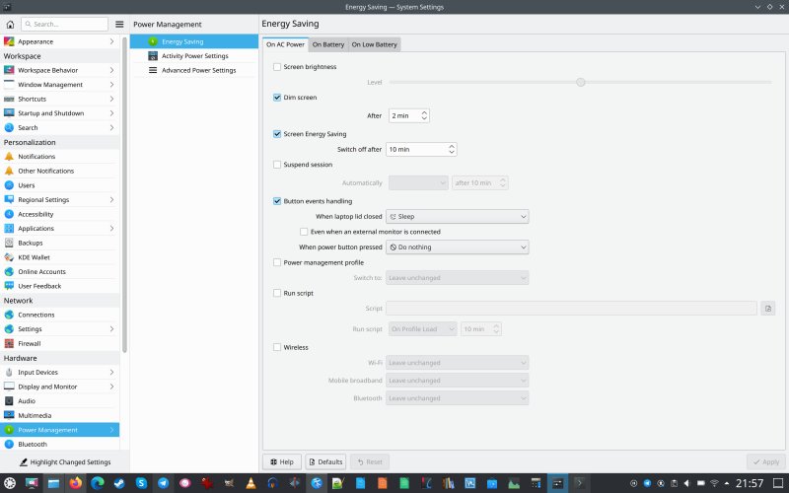
Task: Go to Activity Power Settings
Action: coord(194,56)
